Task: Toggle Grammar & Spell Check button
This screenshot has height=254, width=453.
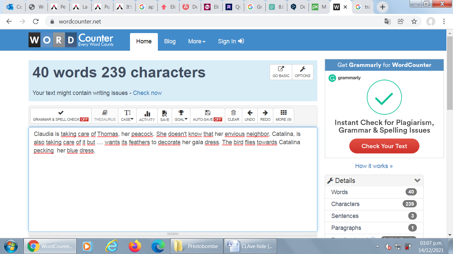Action: [x=61, y=116]
